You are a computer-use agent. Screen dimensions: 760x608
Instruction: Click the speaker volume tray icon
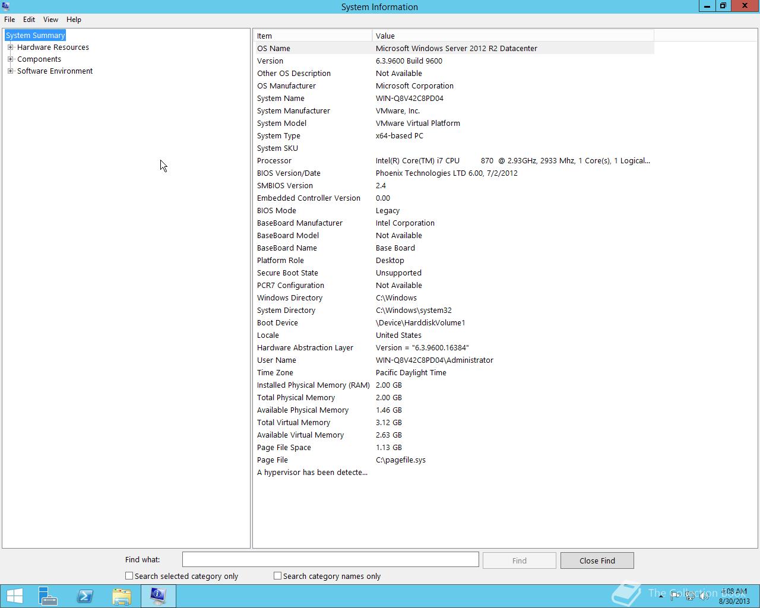[703, 596]
